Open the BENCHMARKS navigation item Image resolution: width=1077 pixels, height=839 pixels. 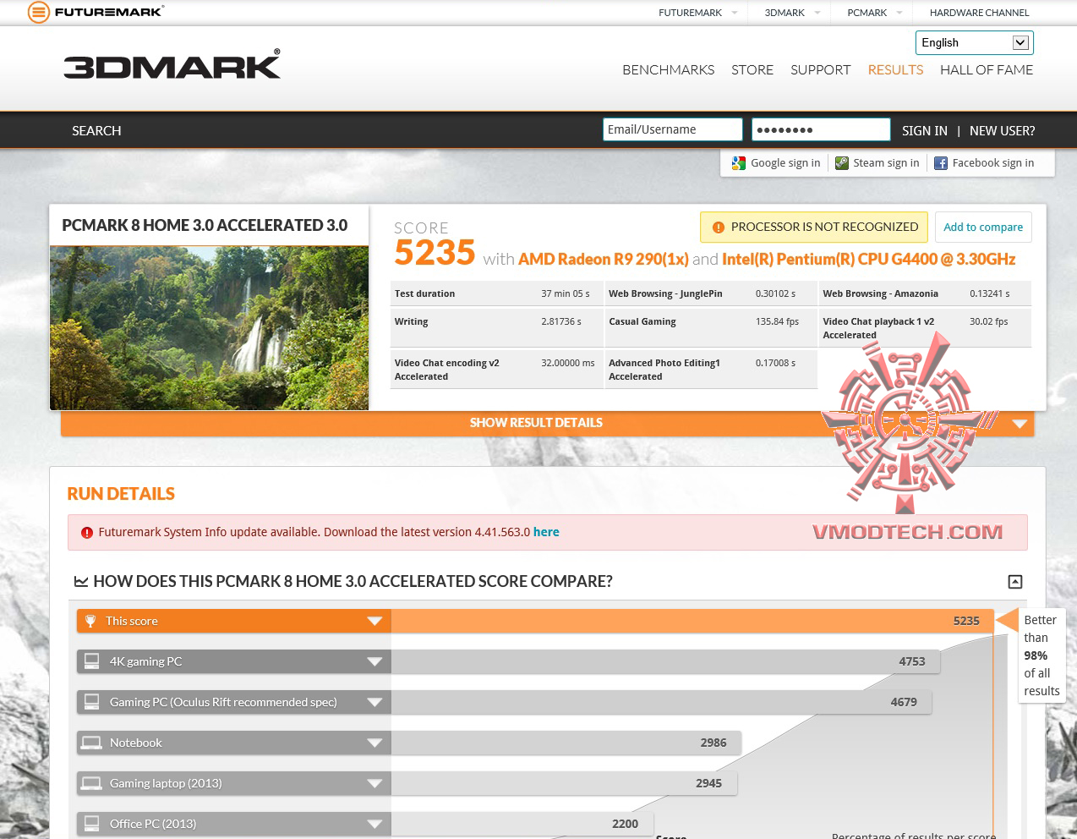coord(668,70)
